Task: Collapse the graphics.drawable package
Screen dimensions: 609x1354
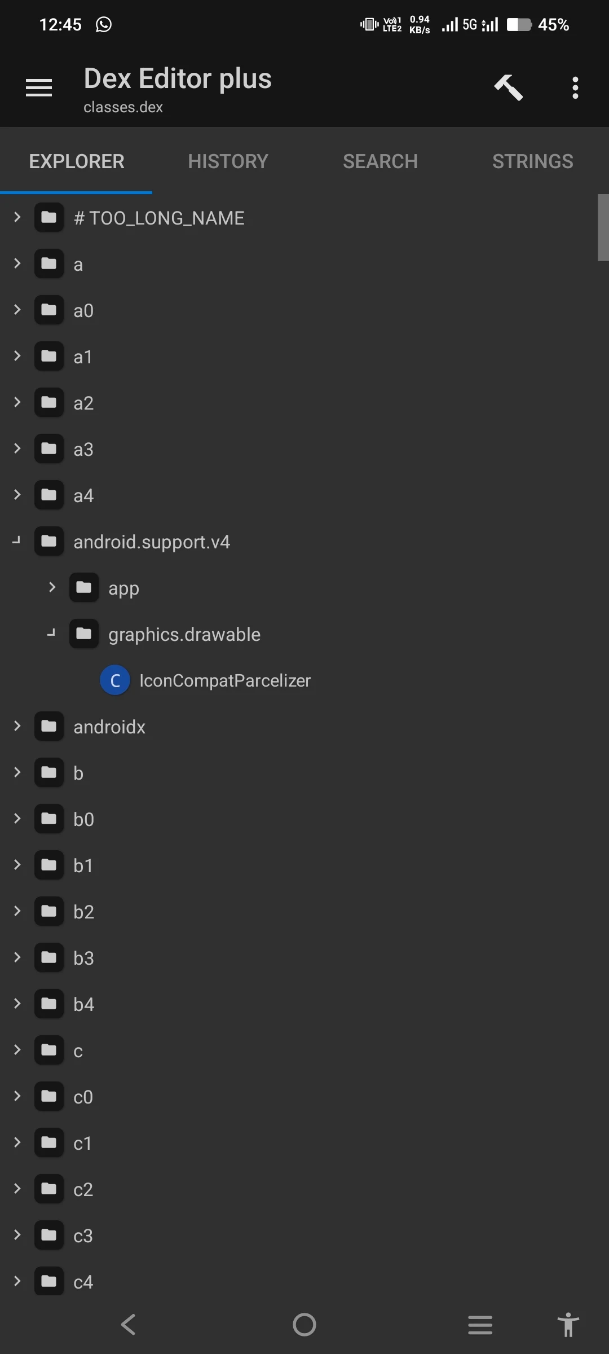Action: pos(51,634)
